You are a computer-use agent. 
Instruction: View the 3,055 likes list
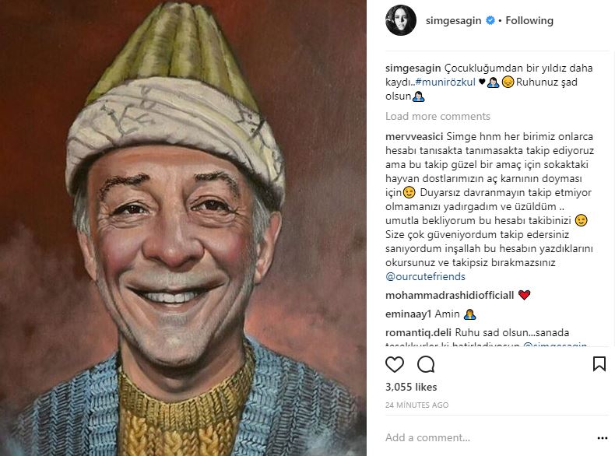point(411,387)
